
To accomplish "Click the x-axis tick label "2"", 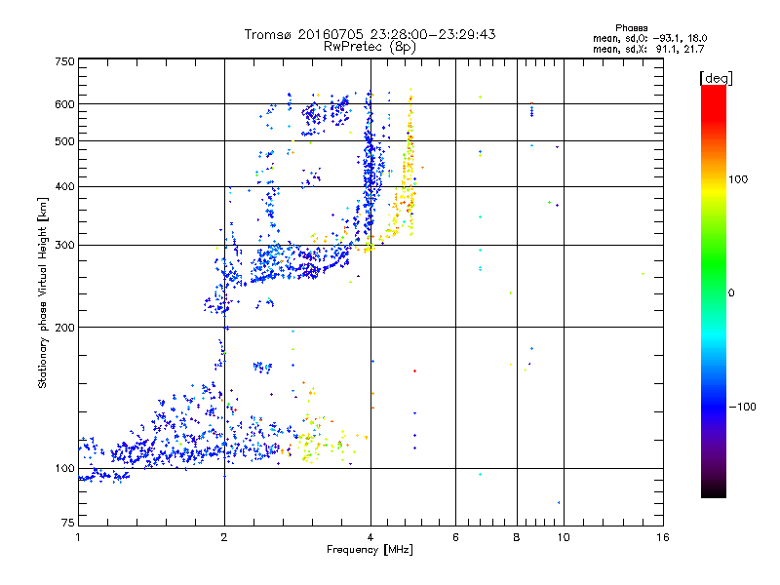I will point(224,537).
